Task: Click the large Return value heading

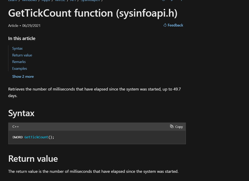Action: (x=33, y=158)
